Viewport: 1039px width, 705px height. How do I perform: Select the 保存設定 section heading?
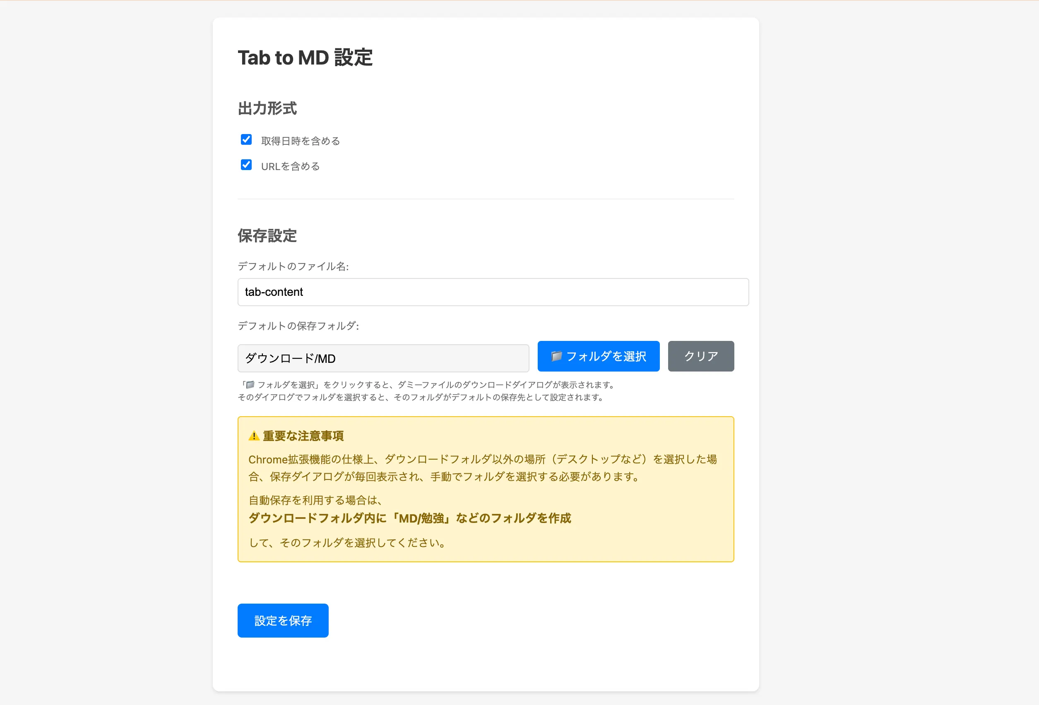pos(267,235)
